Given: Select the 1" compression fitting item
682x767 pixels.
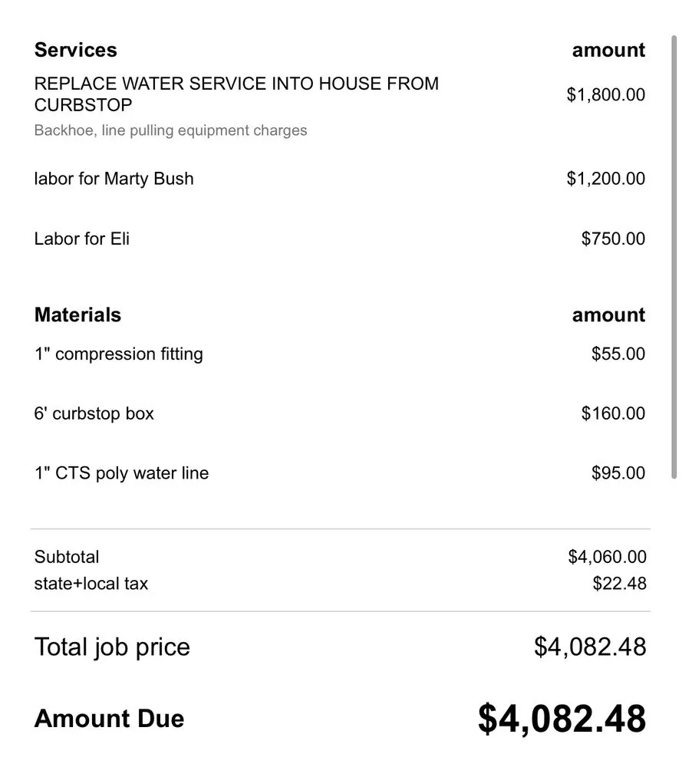Looking at the screenshot, I should (118, 354).
